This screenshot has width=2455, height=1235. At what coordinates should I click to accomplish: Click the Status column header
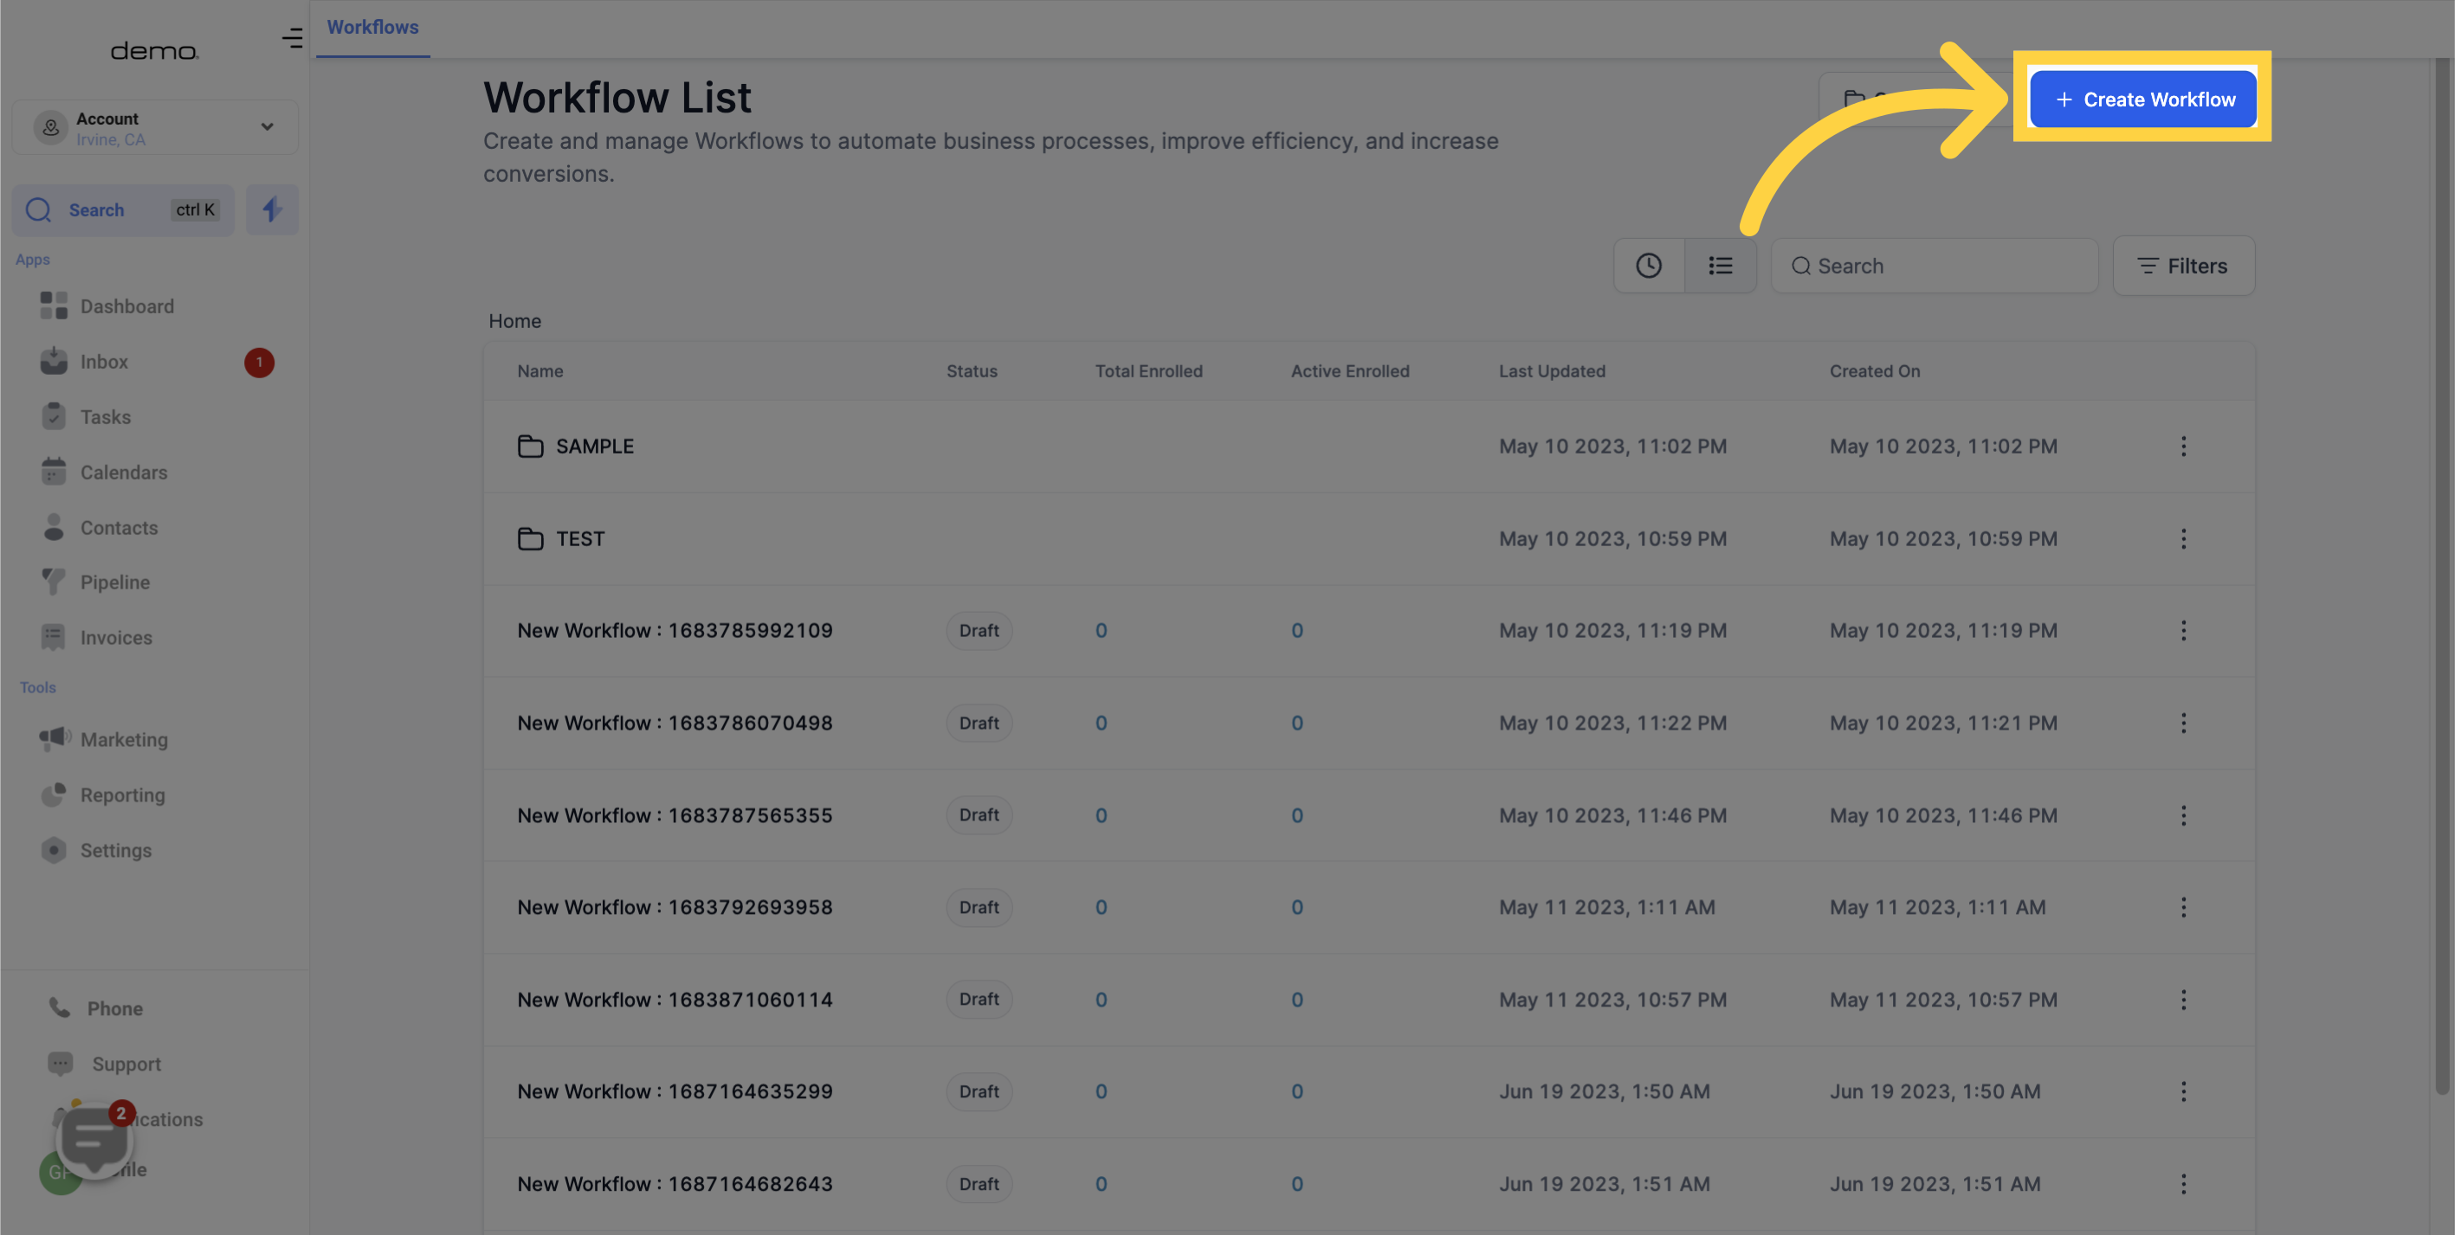(971, 371)
